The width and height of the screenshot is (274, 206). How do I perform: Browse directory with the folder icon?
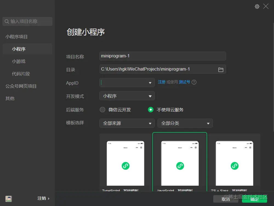pyautogui.click(x=221, y=69)
